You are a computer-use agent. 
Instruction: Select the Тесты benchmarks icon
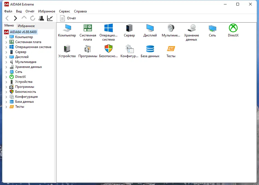(171, 49)
